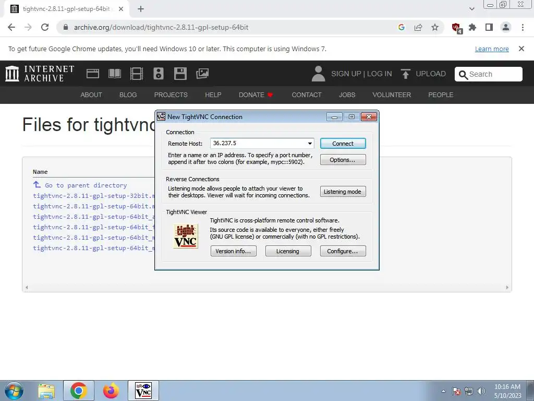Open the volume speaker tray icon
Viewport: 534px width, 401px height.
click(x=481, y=391)
